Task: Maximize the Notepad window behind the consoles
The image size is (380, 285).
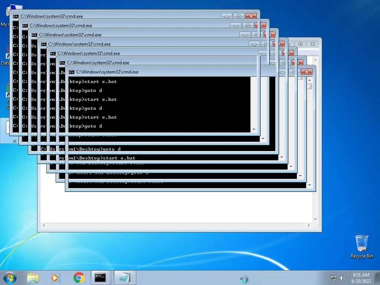Action: [x=301, y=44]
